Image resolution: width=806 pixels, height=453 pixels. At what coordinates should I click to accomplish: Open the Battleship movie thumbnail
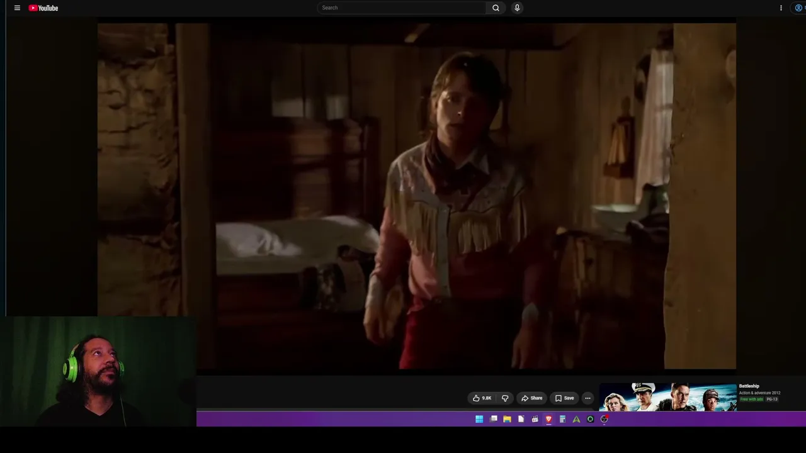click(667, 397)
